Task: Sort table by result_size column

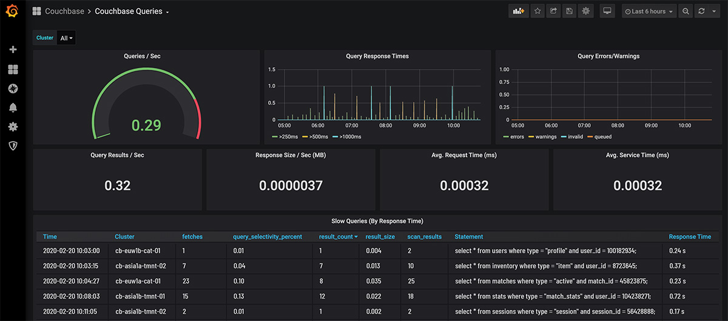Action: pos(380,237)
